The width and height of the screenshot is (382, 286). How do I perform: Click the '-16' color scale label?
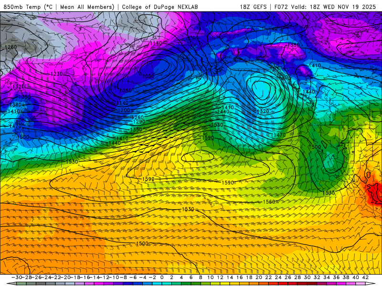click(85, 277)
